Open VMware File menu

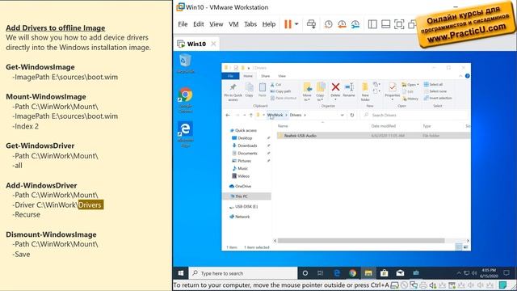click(x=183, y=24)
